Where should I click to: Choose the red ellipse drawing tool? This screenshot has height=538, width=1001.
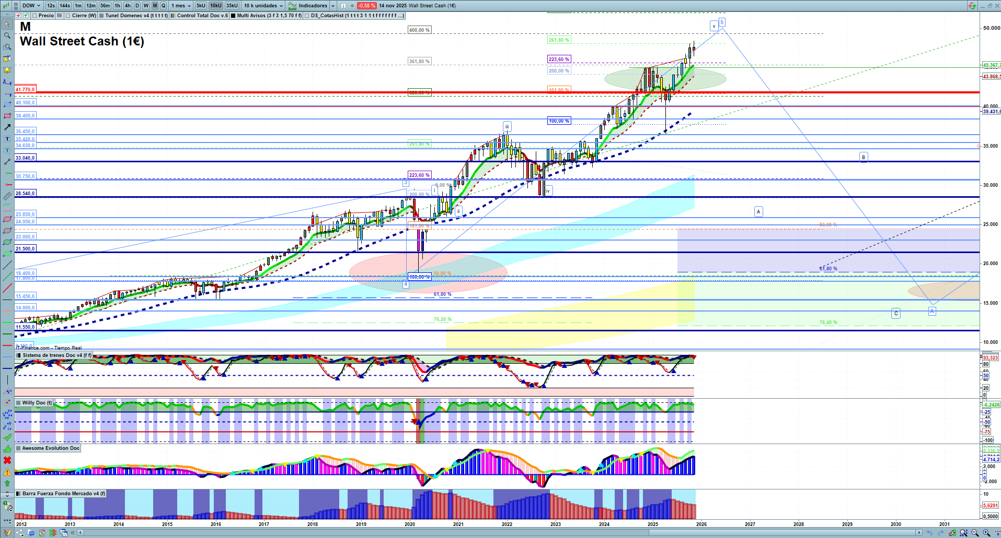click(7, 219)
